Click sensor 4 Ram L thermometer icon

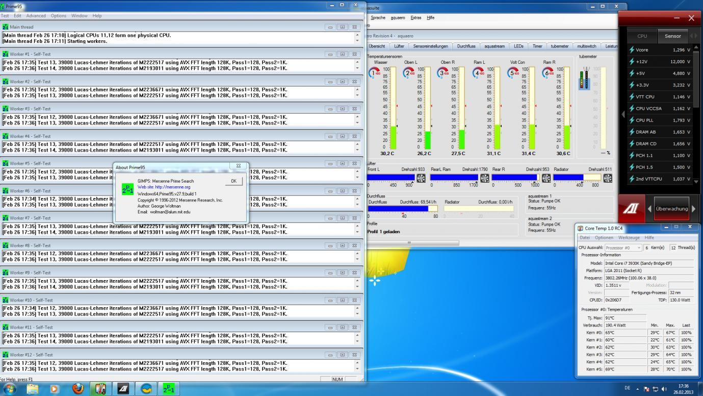[478, 73]
